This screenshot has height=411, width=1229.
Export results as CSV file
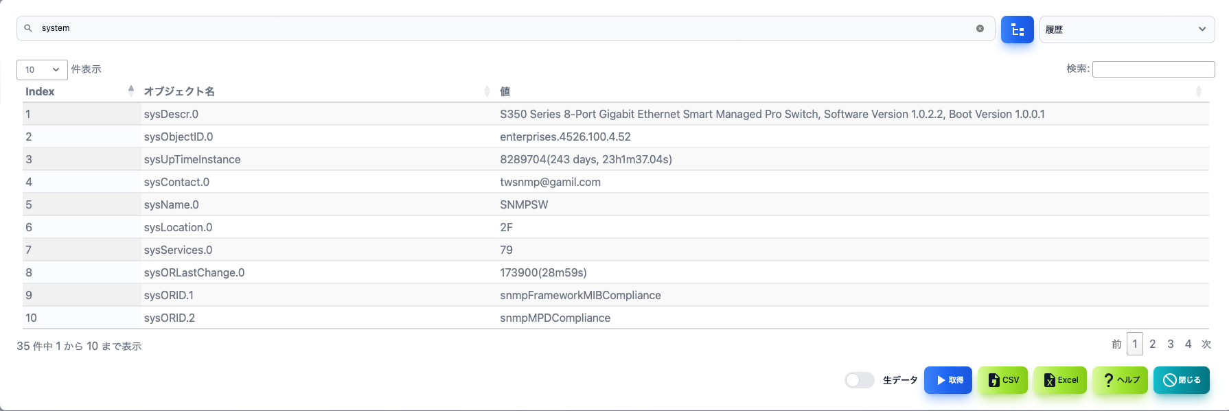(x=1002, y=380)
